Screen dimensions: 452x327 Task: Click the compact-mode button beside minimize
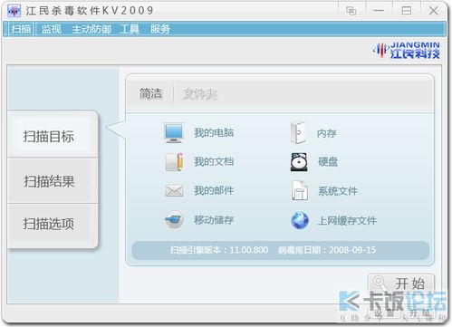tap(351, 11)
